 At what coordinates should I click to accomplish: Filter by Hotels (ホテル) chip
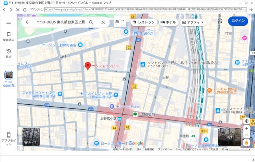tap(168, 22)
